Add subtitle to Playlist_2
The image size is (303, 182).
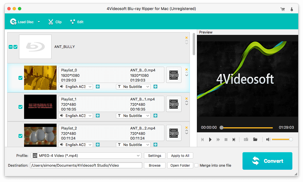pos(155,145)
